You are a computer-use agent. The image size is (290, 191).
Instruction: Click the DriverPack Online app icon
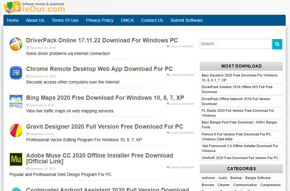pos(16,44)
